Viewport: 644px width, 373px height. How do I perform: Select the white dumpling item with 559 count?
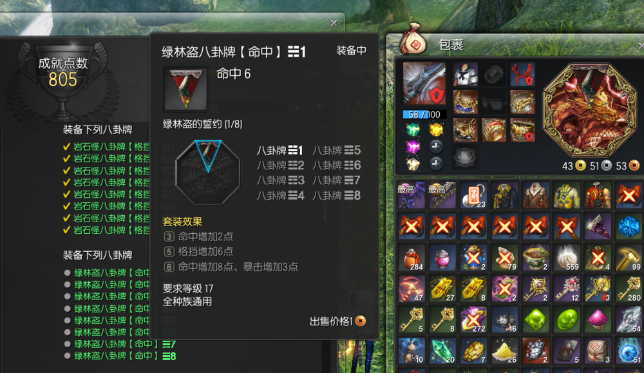coord(566,257)
